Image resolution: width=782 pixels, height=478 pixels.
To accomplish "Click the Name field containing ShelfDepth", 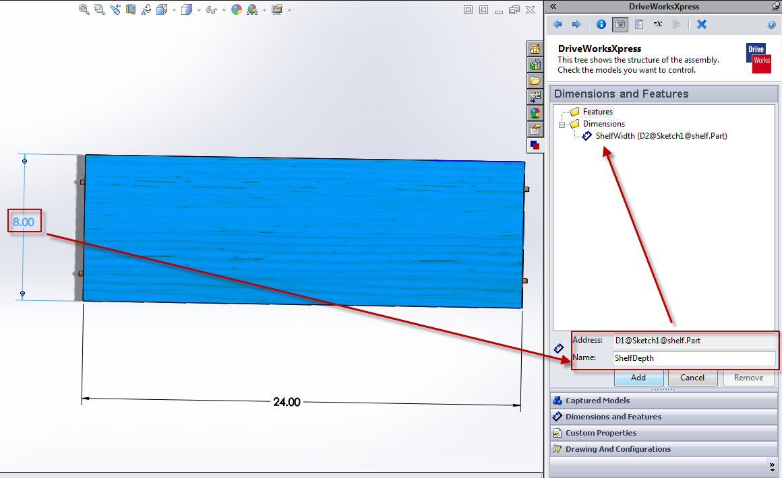I will pos(694,358).
